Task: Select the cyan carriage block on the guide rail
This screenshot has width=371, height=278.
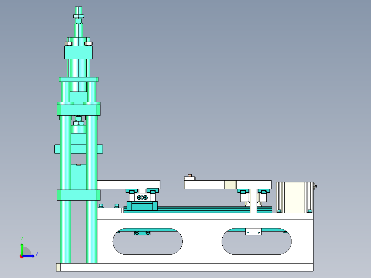Action: tap(142, 206)
